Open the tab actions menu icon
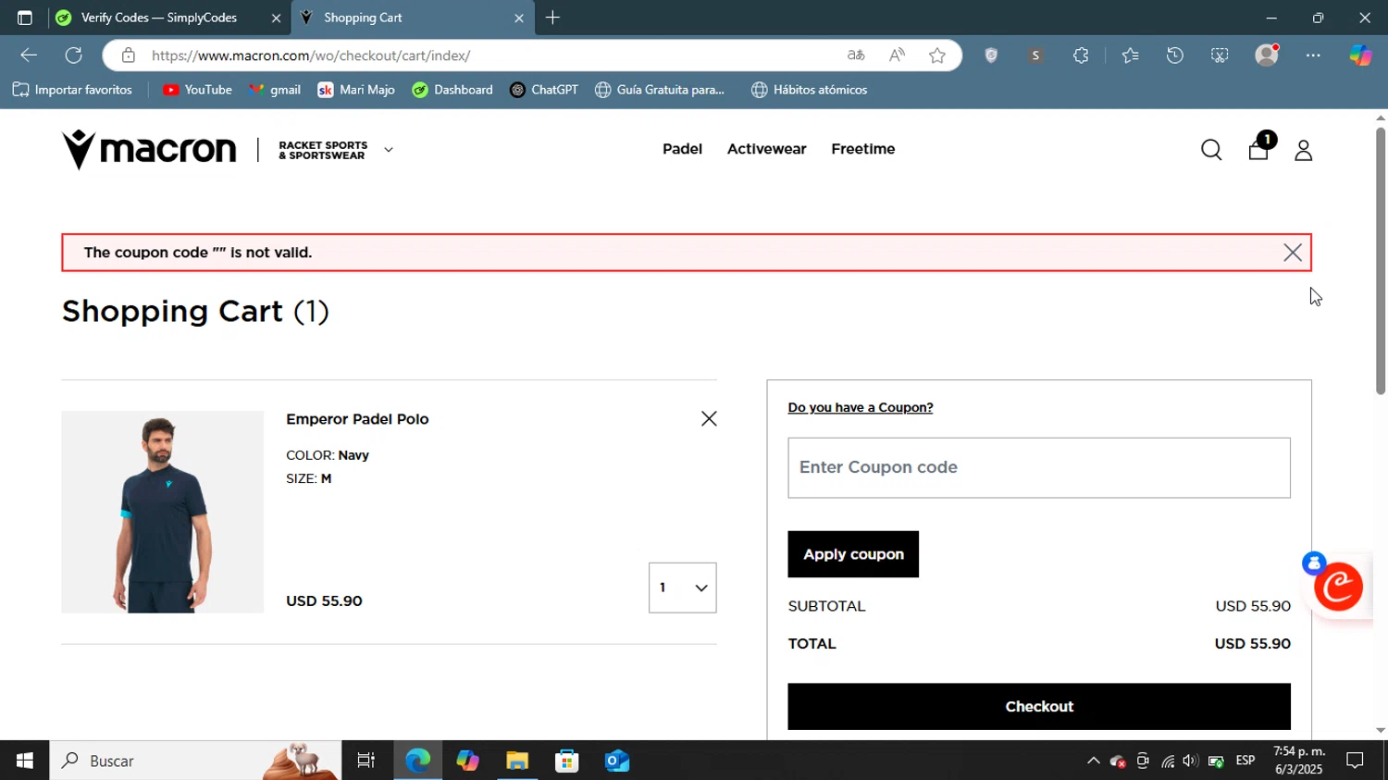This screenshot has height=780, width=1388. 25,18
